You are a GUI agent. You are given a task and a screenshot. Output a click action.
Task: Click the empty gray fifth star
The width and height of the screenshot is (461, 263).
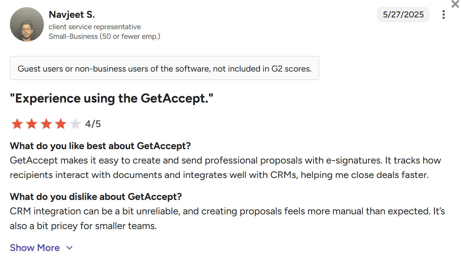pos(75,124)
